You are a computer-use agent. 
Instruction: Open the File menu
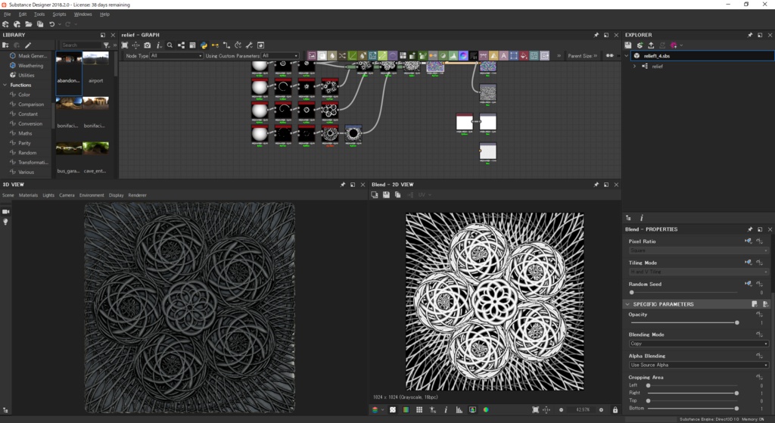(8, 14)
